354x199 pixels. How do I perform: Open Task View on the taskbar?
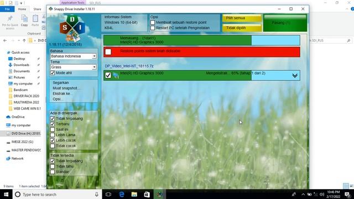click(108, 194)
